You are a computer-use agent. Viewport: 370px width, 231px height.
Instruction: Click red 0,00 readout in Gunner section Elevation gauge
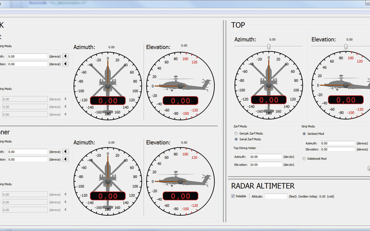coord(180,196)
